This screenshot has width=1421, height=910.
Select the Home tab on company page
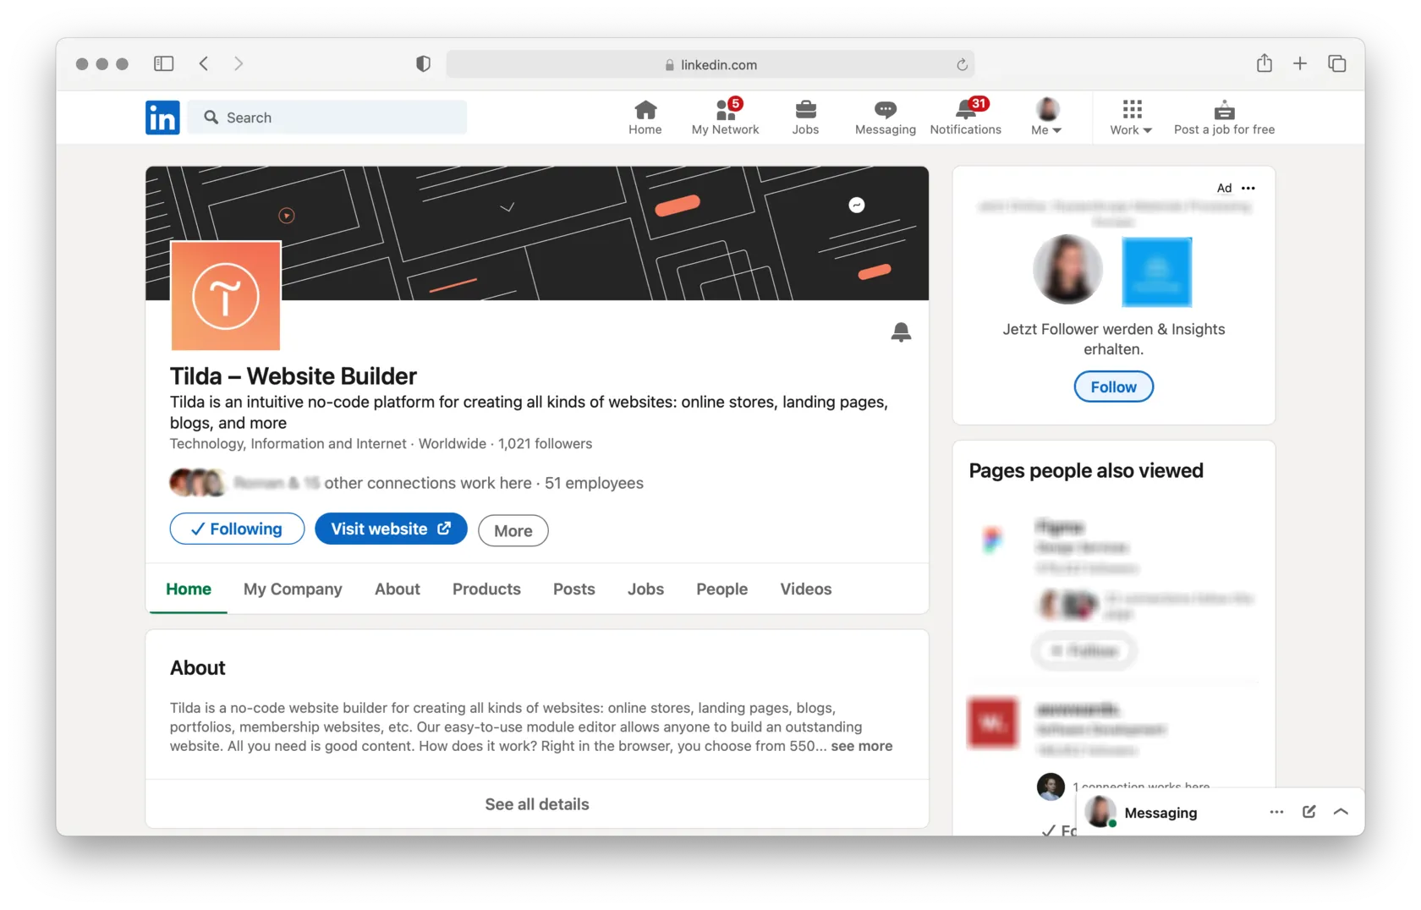point(189,589)
